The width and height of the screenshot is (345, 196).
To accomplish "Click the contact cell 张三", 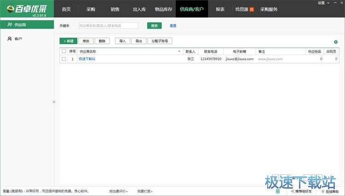I will pyautogui.click(x=191, y=59).
